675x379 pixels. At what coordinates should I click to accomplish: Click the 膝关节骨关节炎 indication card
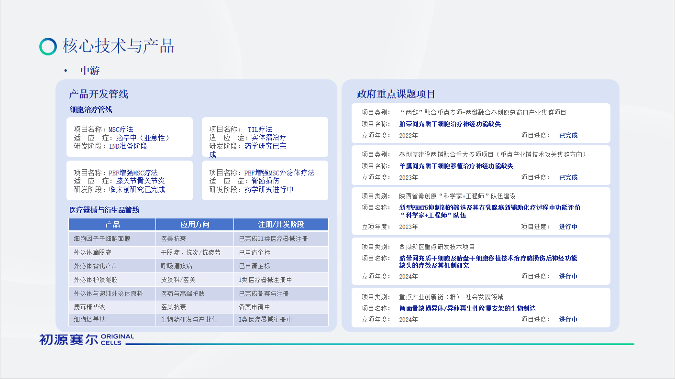coord(130,181)
